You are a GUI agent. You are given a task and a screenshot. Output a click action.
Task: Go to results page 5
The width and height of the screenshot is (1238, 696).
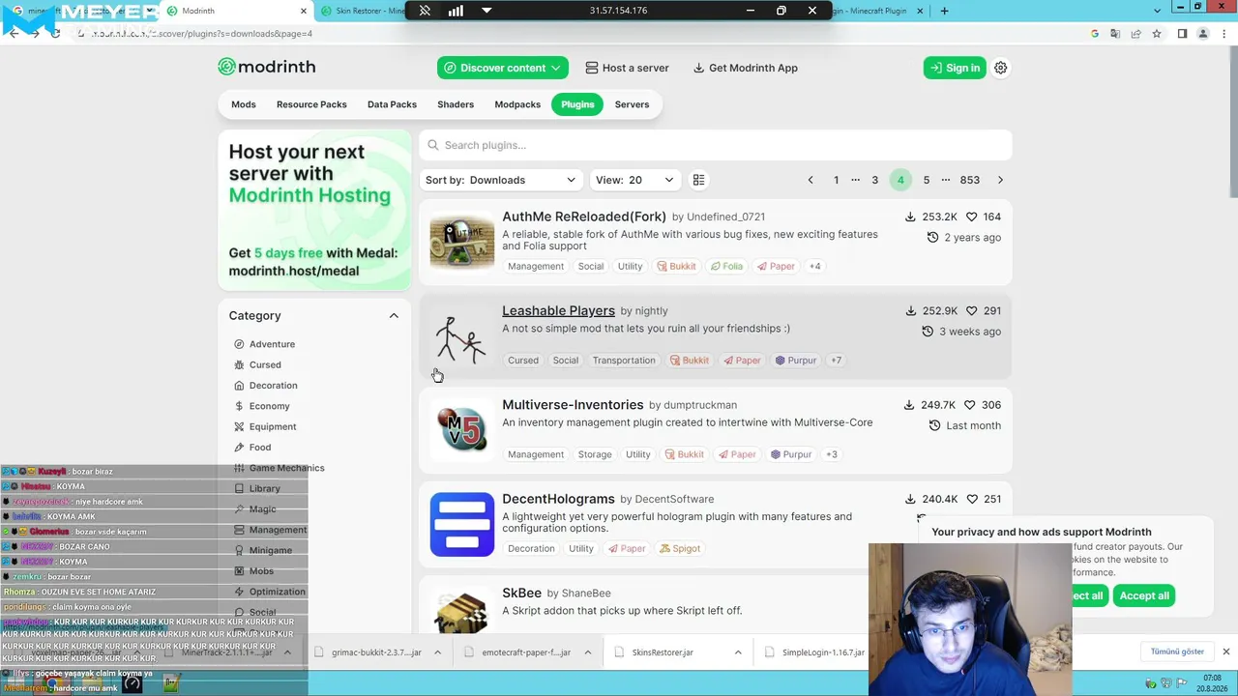(x=926, y=180)
